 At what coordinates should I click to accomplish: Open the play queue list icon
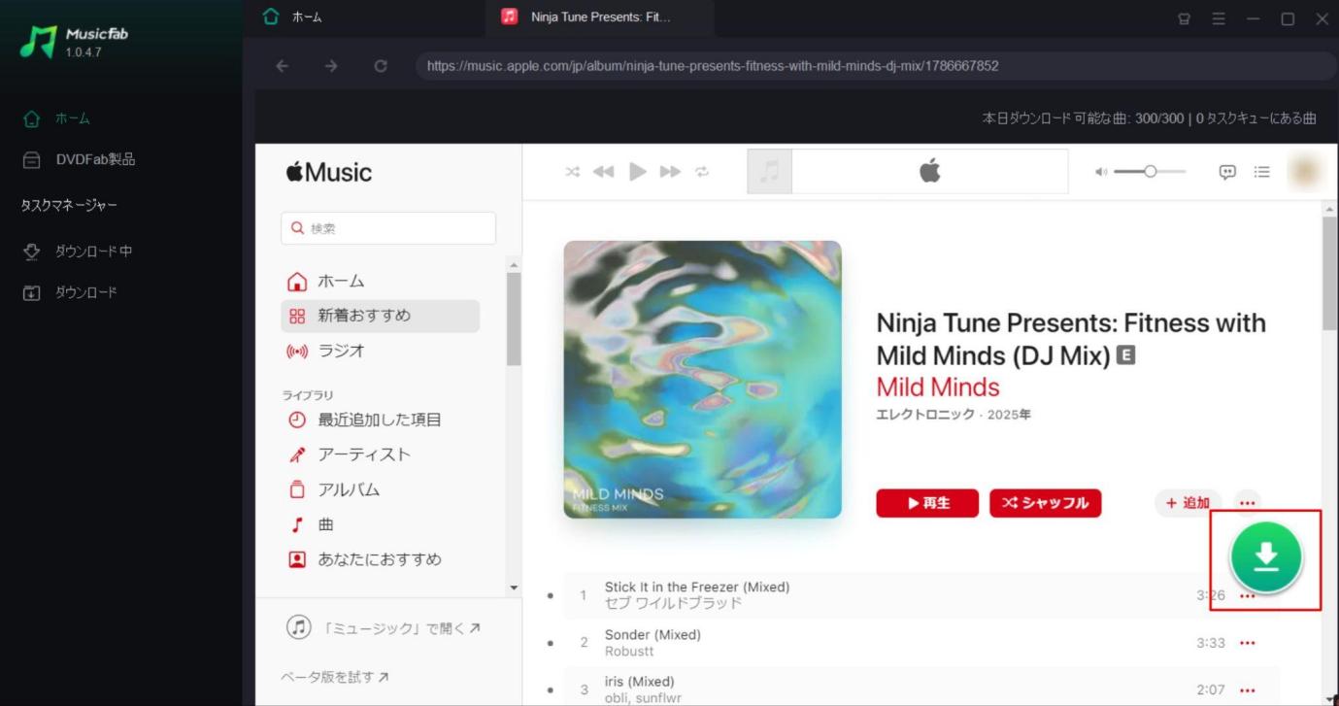pyautogui.click(x=1261, y=172)
